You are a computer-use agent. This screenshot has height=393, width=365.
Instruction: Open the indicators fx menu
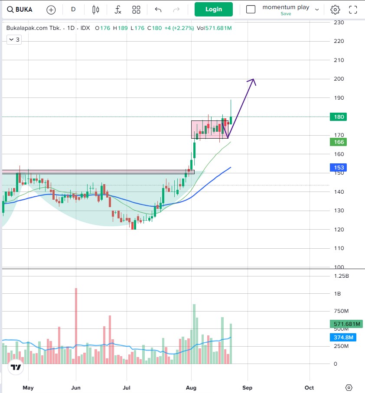tap(117, 10)
